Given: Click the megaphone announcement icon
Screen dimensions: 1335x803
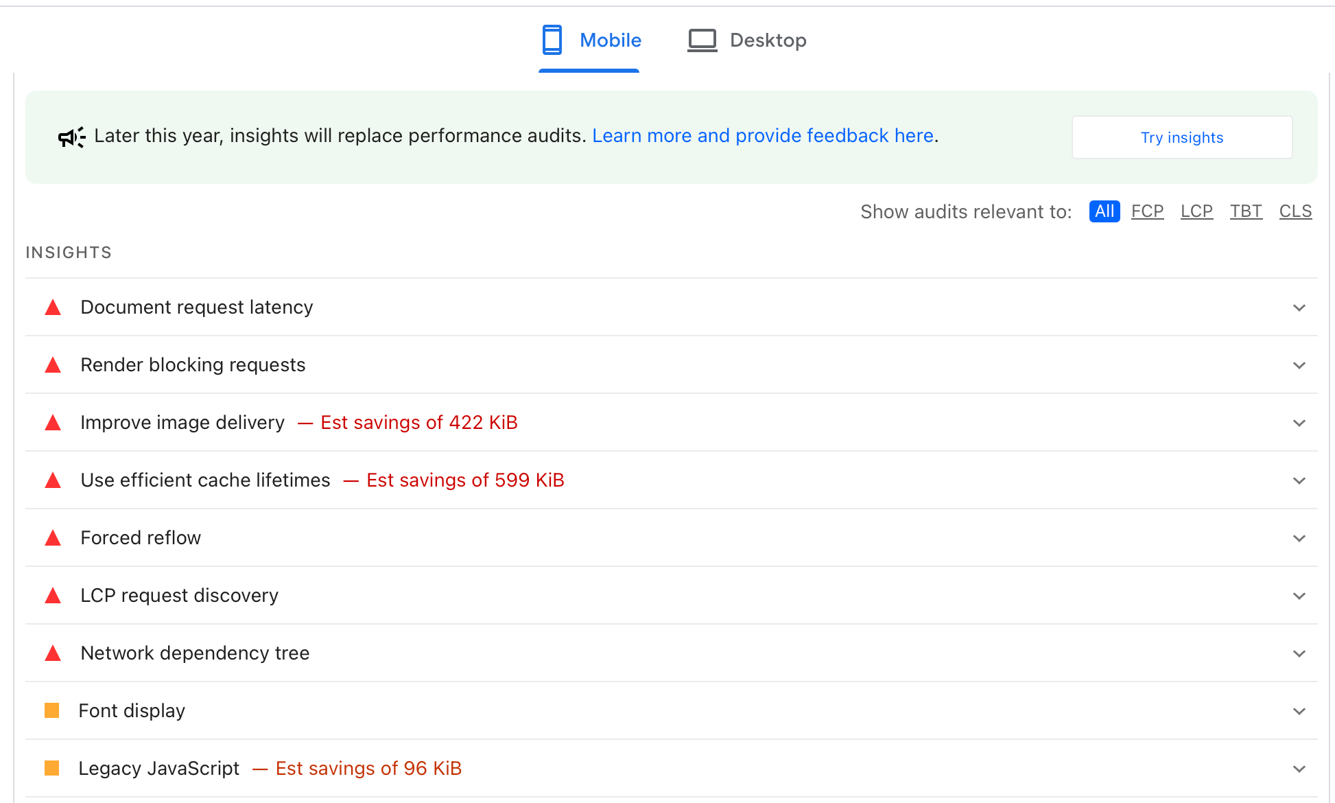Looking at the screenshot, I should (x=72, y=137).
